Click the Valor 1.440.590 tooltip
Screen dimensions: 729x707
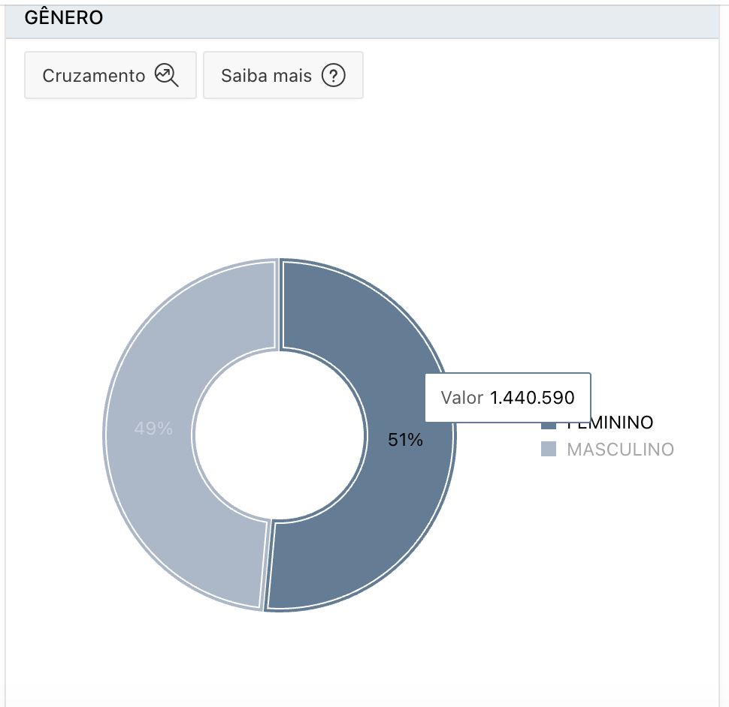508,397
